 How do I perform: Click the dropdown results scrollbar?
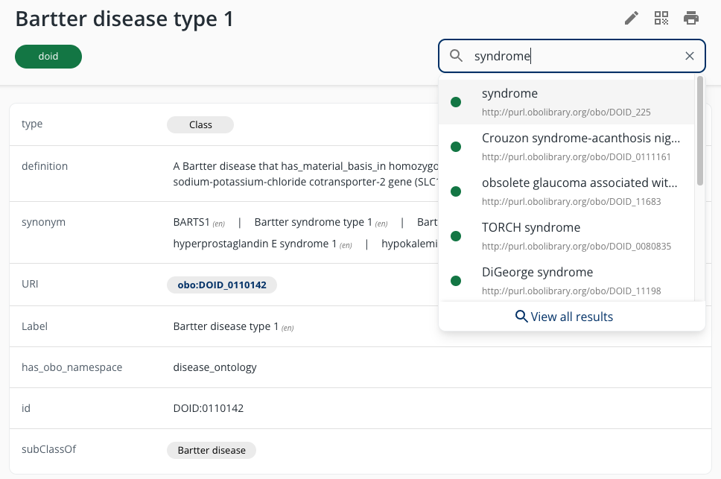point(699,131)
